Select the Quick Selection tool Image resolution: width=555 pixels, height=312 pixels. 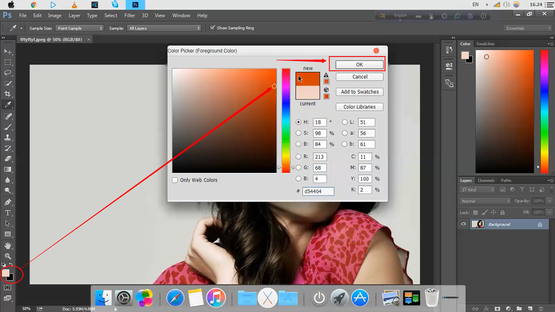(8, 83)
